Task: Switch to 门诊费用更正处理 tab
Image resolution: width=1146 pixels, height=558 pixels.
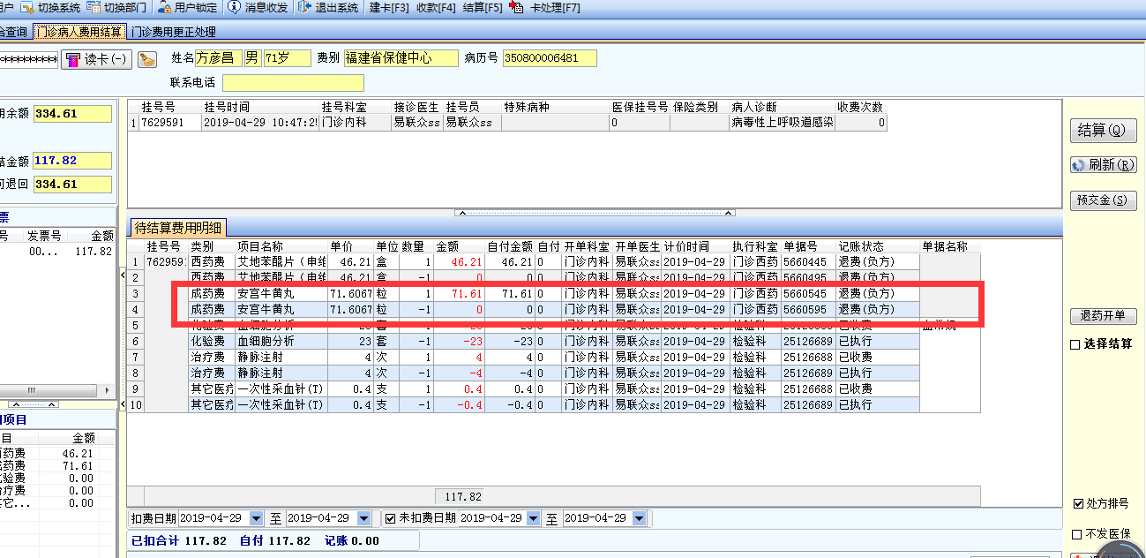Action: 173,32
